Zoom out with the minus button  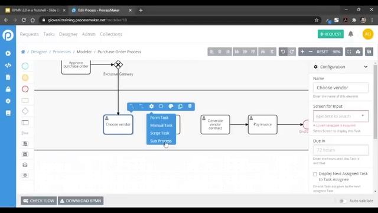311,51
